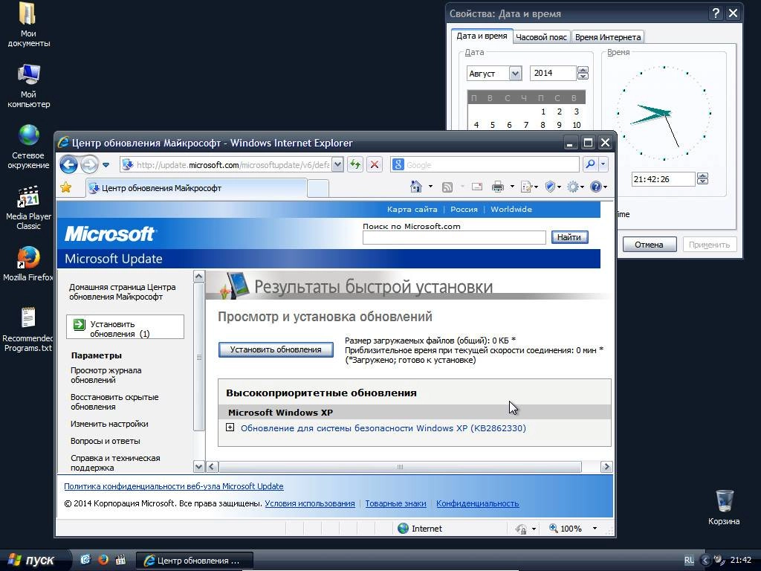Go forward with the IE Forward arrow
This screenshot has width=761, height=571.
pyautogui.click(x=89, y=164)
